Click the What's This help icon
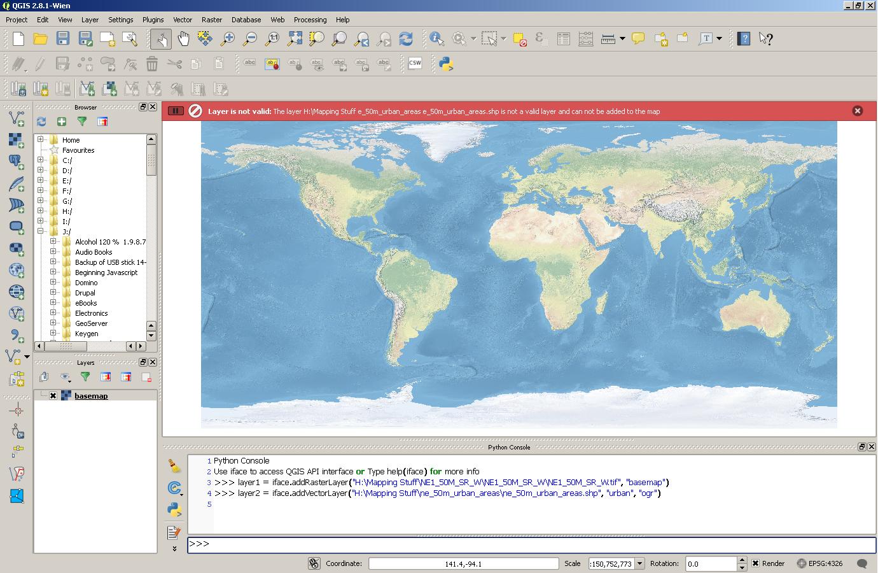 click(765, 39)
